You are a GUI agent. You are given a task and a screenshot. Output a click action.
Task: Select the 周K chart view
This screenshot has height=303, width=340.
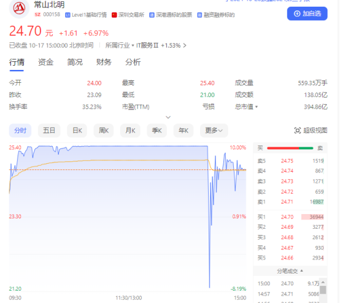click(104, 131)
